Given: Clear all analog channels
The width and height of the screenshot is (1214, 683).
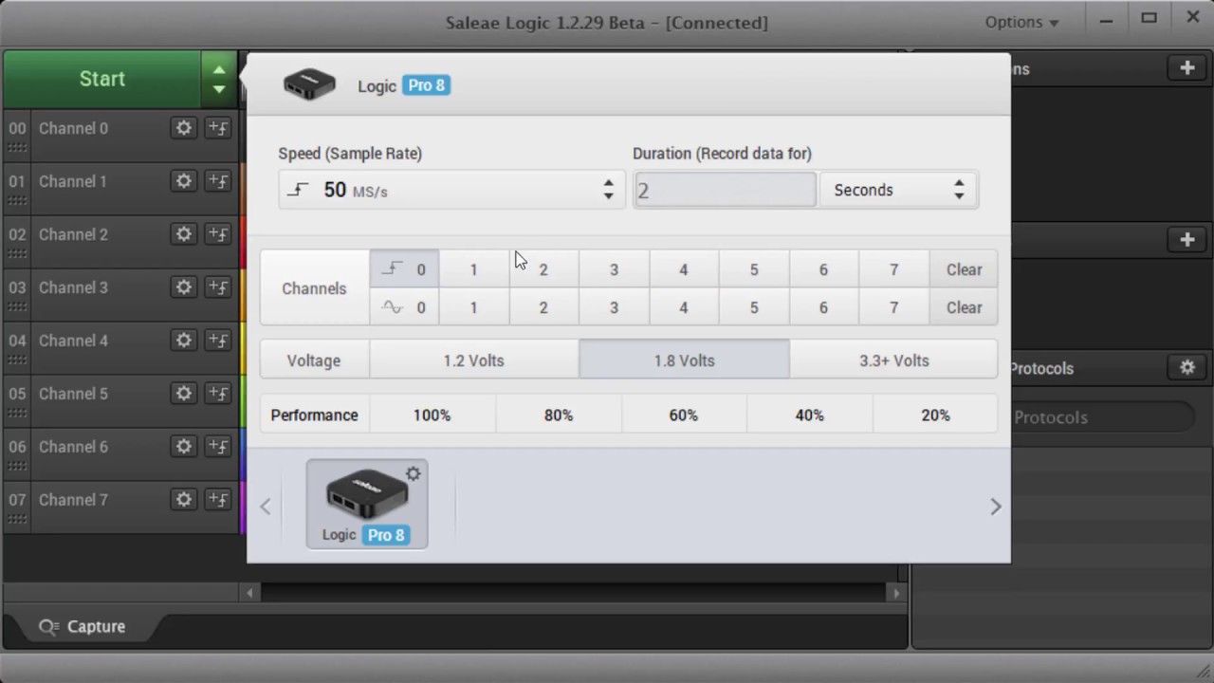Looking at the screenshot, I should coord(964,307).
